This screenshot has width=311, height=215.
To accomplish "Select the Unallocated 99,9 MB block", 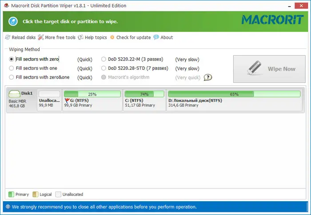I will tap(49, 100).
